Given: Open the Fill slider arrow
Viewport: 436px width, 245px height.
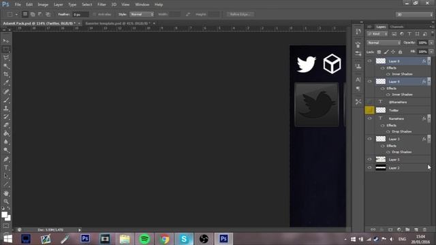Looking at the screenshot, I should [431, 52].
